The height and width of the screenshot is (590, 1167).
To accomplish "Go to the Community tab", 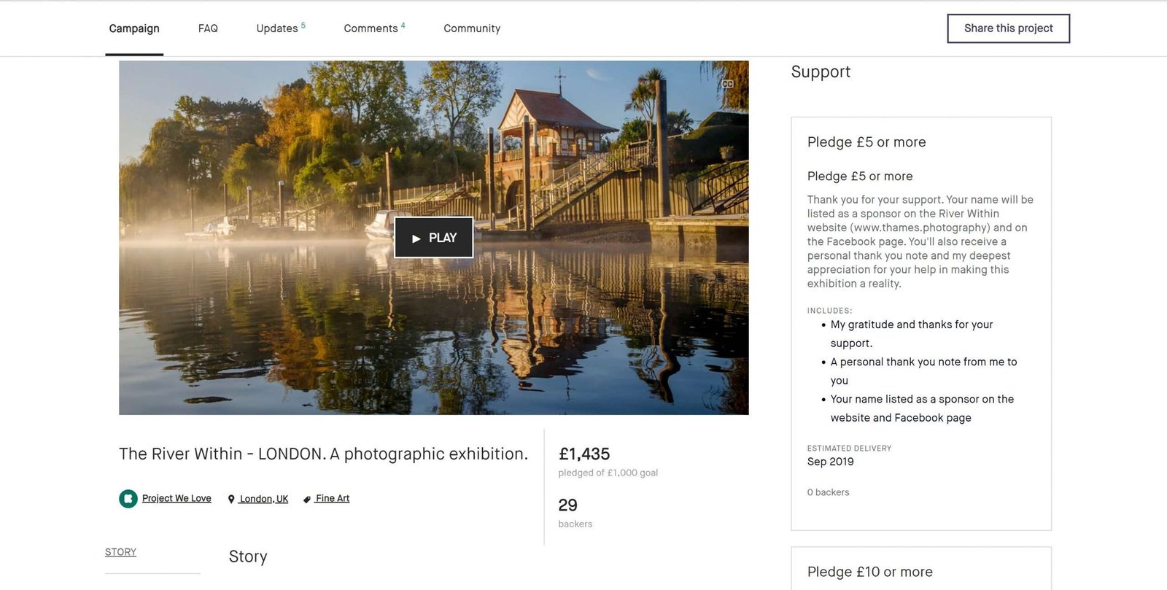I will (x=471, y=28).
